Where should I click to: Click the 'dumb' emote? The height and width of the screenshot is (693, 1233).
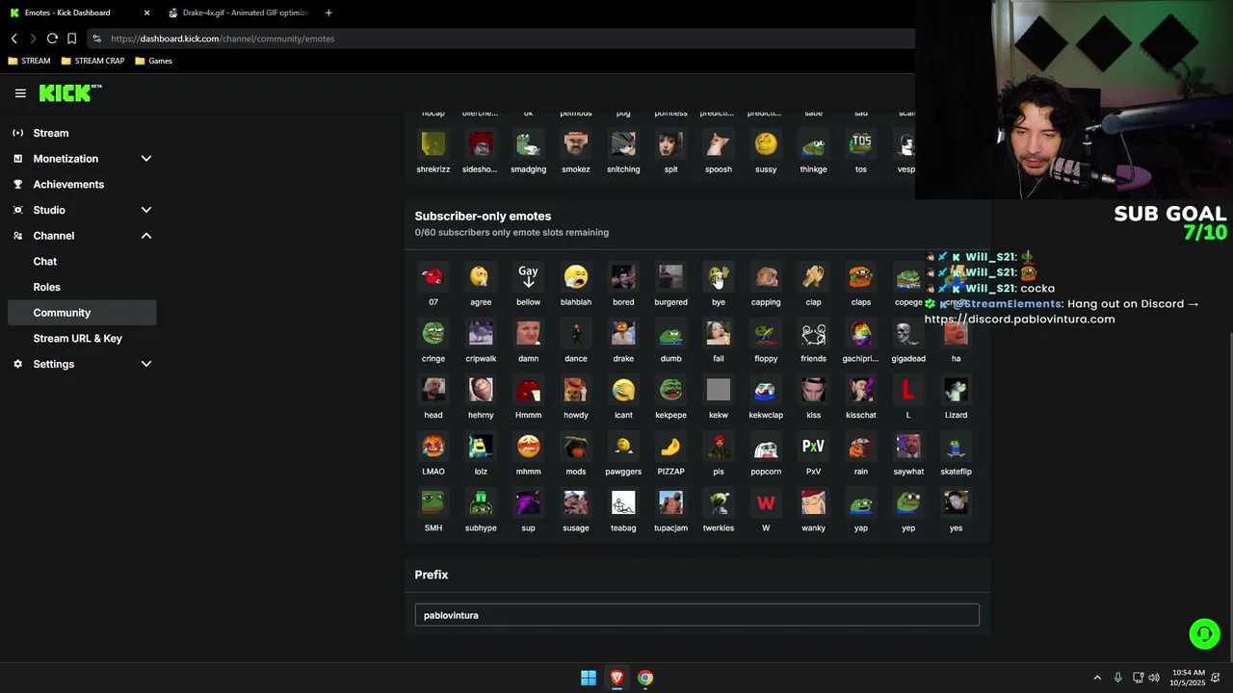[670, 334]
